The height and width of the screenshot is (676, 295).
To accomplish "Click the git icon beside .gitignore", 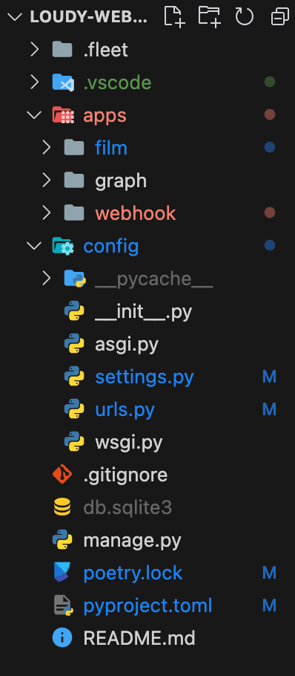I will 62,475.
